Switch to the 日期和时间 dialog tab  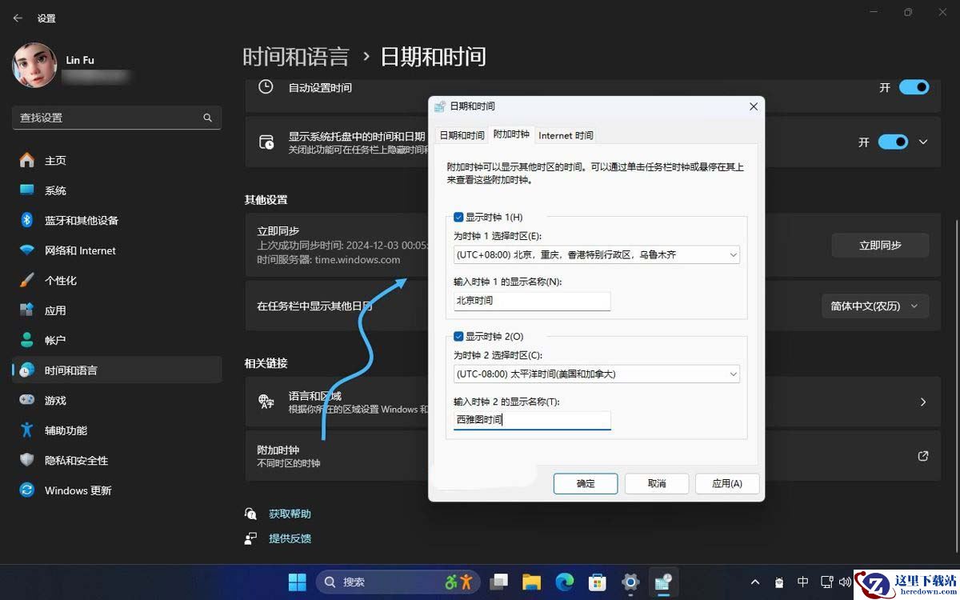pos(462,135)
